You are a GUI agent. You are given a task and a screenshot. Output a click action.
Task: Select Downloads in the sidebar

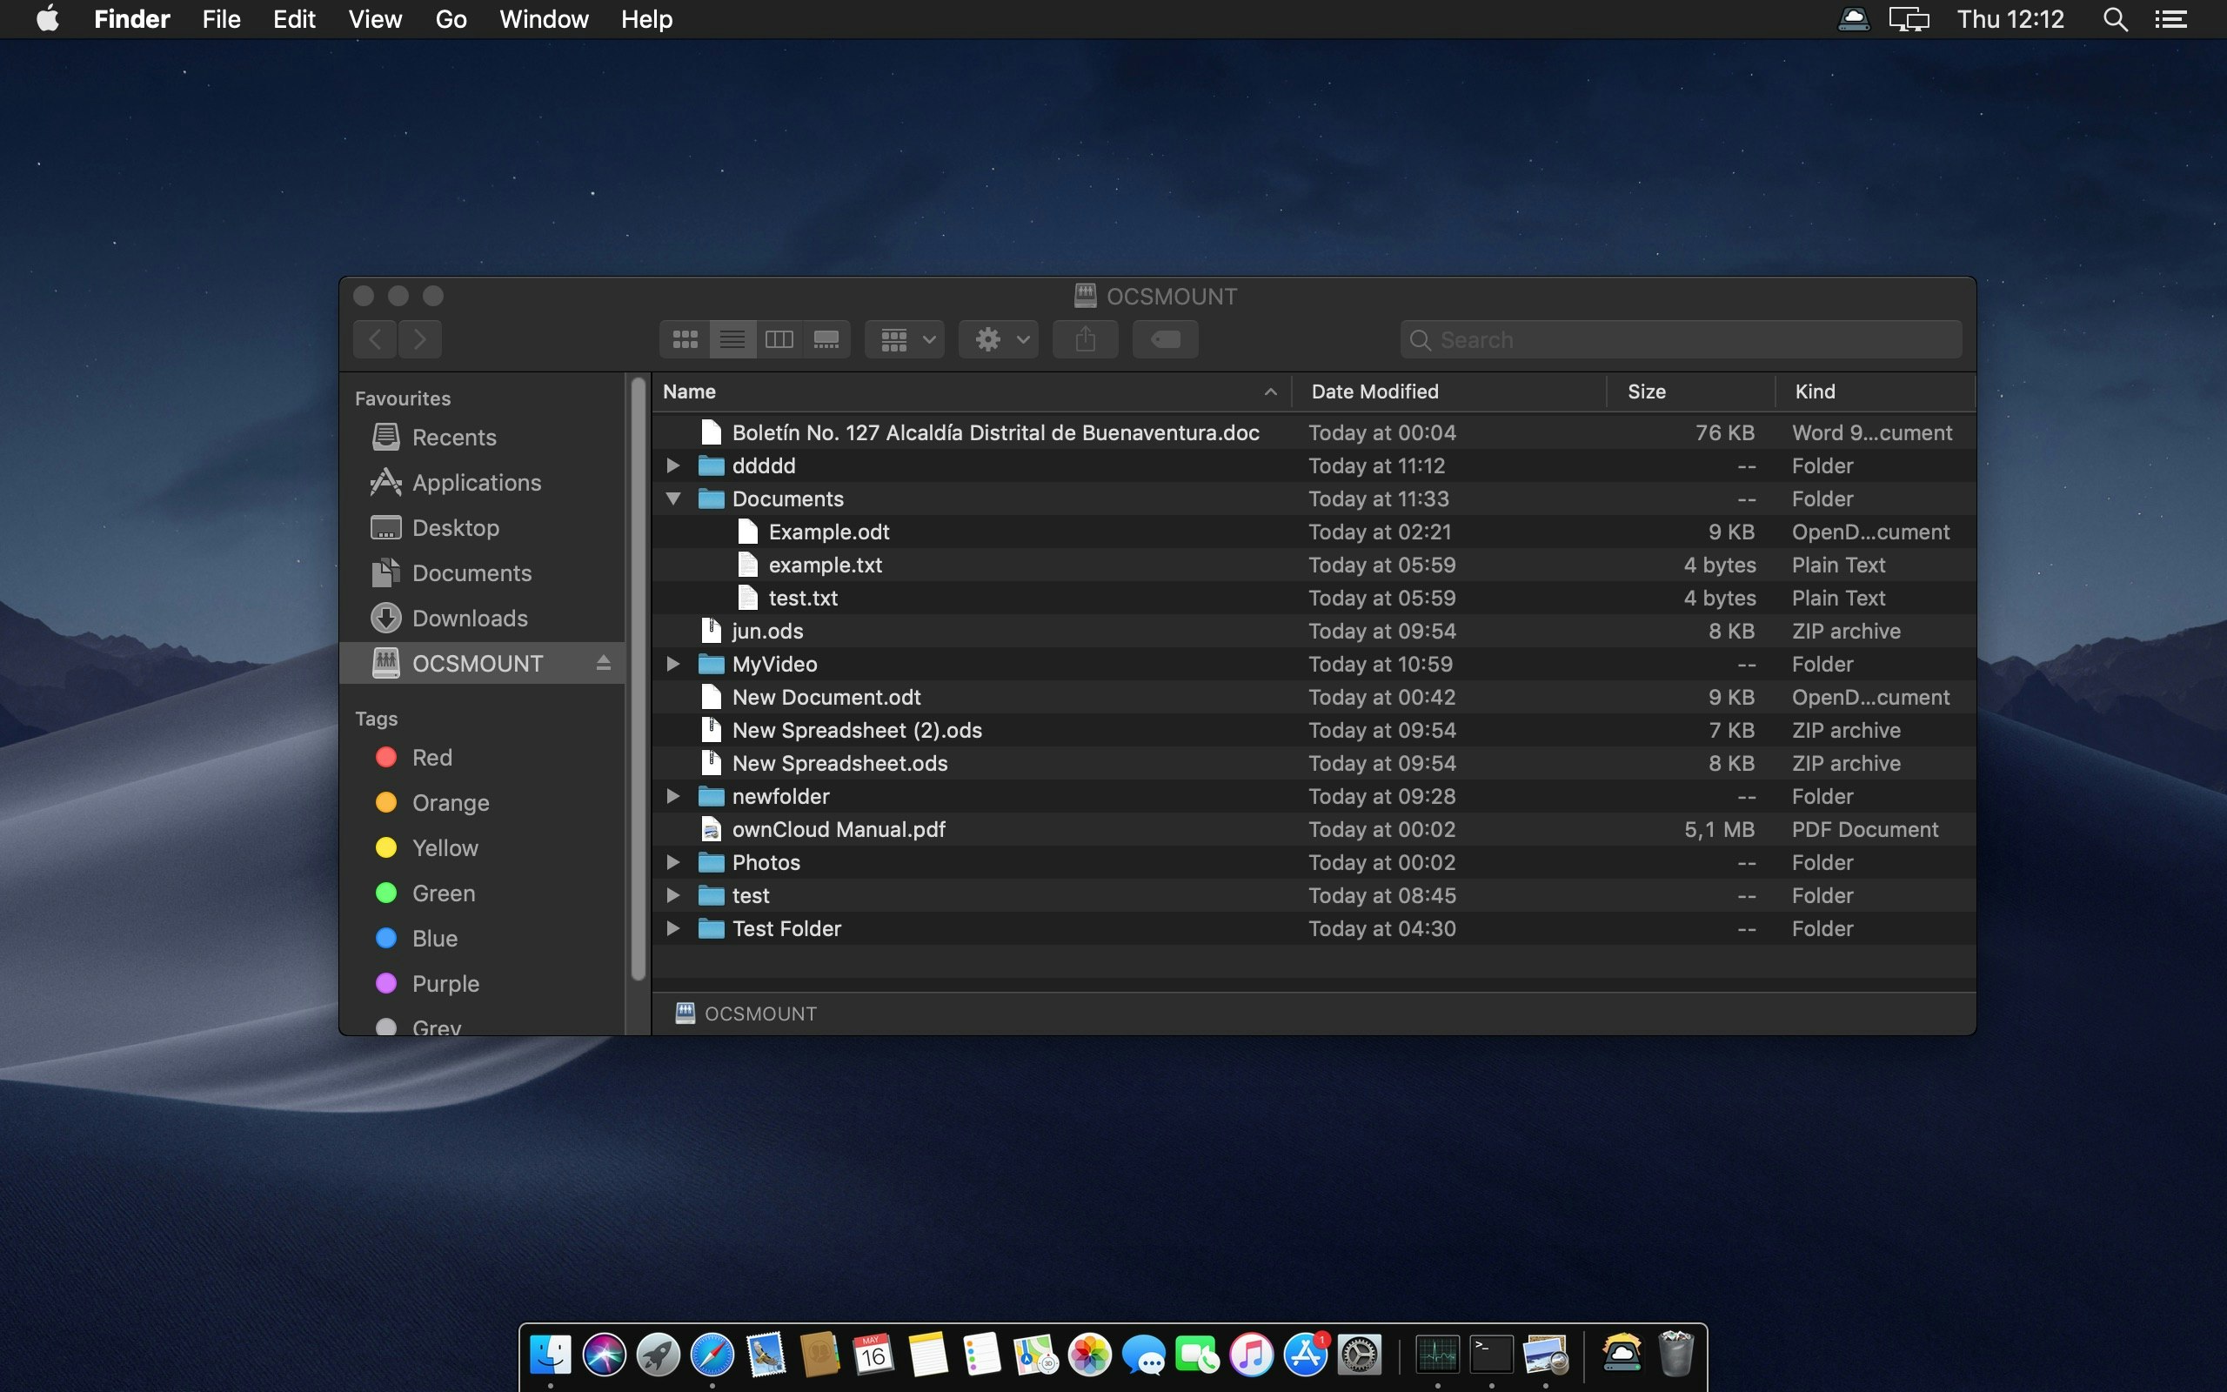click(x=471, y=617)
